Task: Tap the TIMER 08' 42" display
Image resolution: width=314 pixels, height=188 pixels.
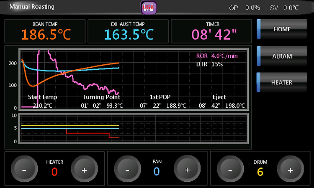Action: (x=214, y=34)
